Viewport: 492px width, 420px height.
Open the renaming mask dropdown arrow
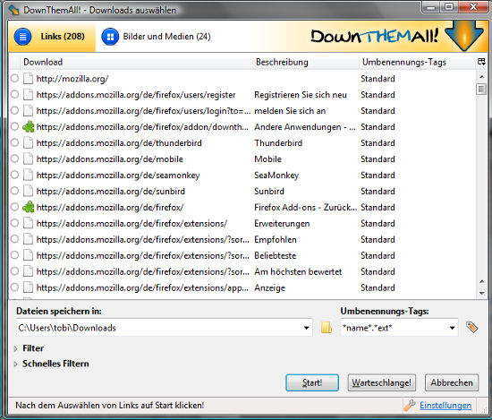[452, 328]
